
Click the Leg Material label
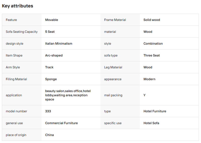[x=113, y=67]
